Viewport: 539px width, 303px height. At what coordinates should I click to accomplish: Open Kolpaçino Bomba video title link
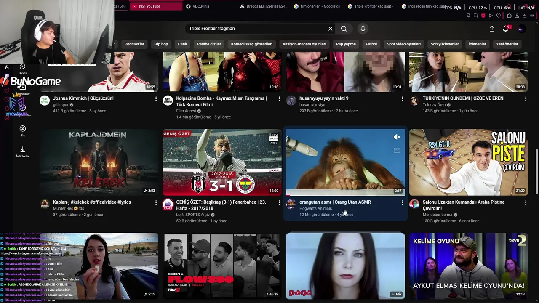pyautogui.click(x=221, y=101)
